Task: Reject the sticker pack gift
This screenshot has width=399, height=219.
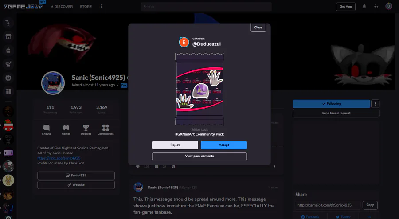Action: coord(175,145)
